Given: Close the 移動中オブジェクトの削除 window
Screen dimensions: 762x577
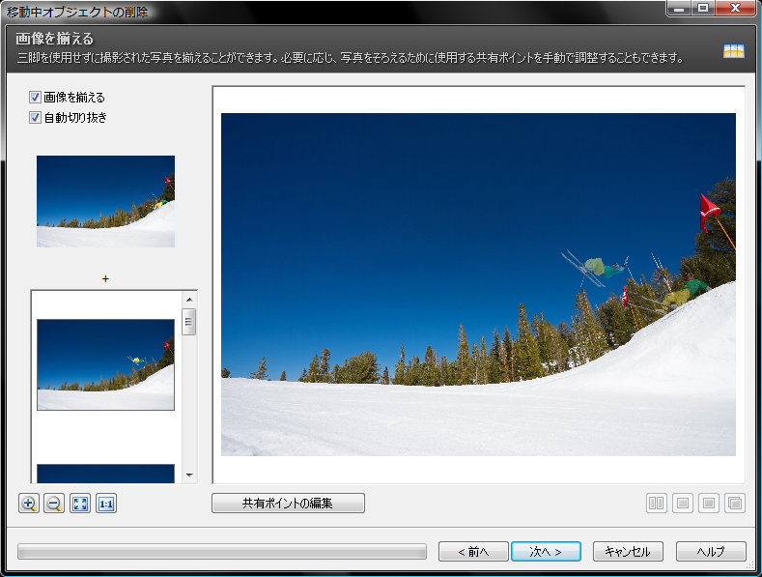Looking at the screenshot, I should click(x=735, y=9).
